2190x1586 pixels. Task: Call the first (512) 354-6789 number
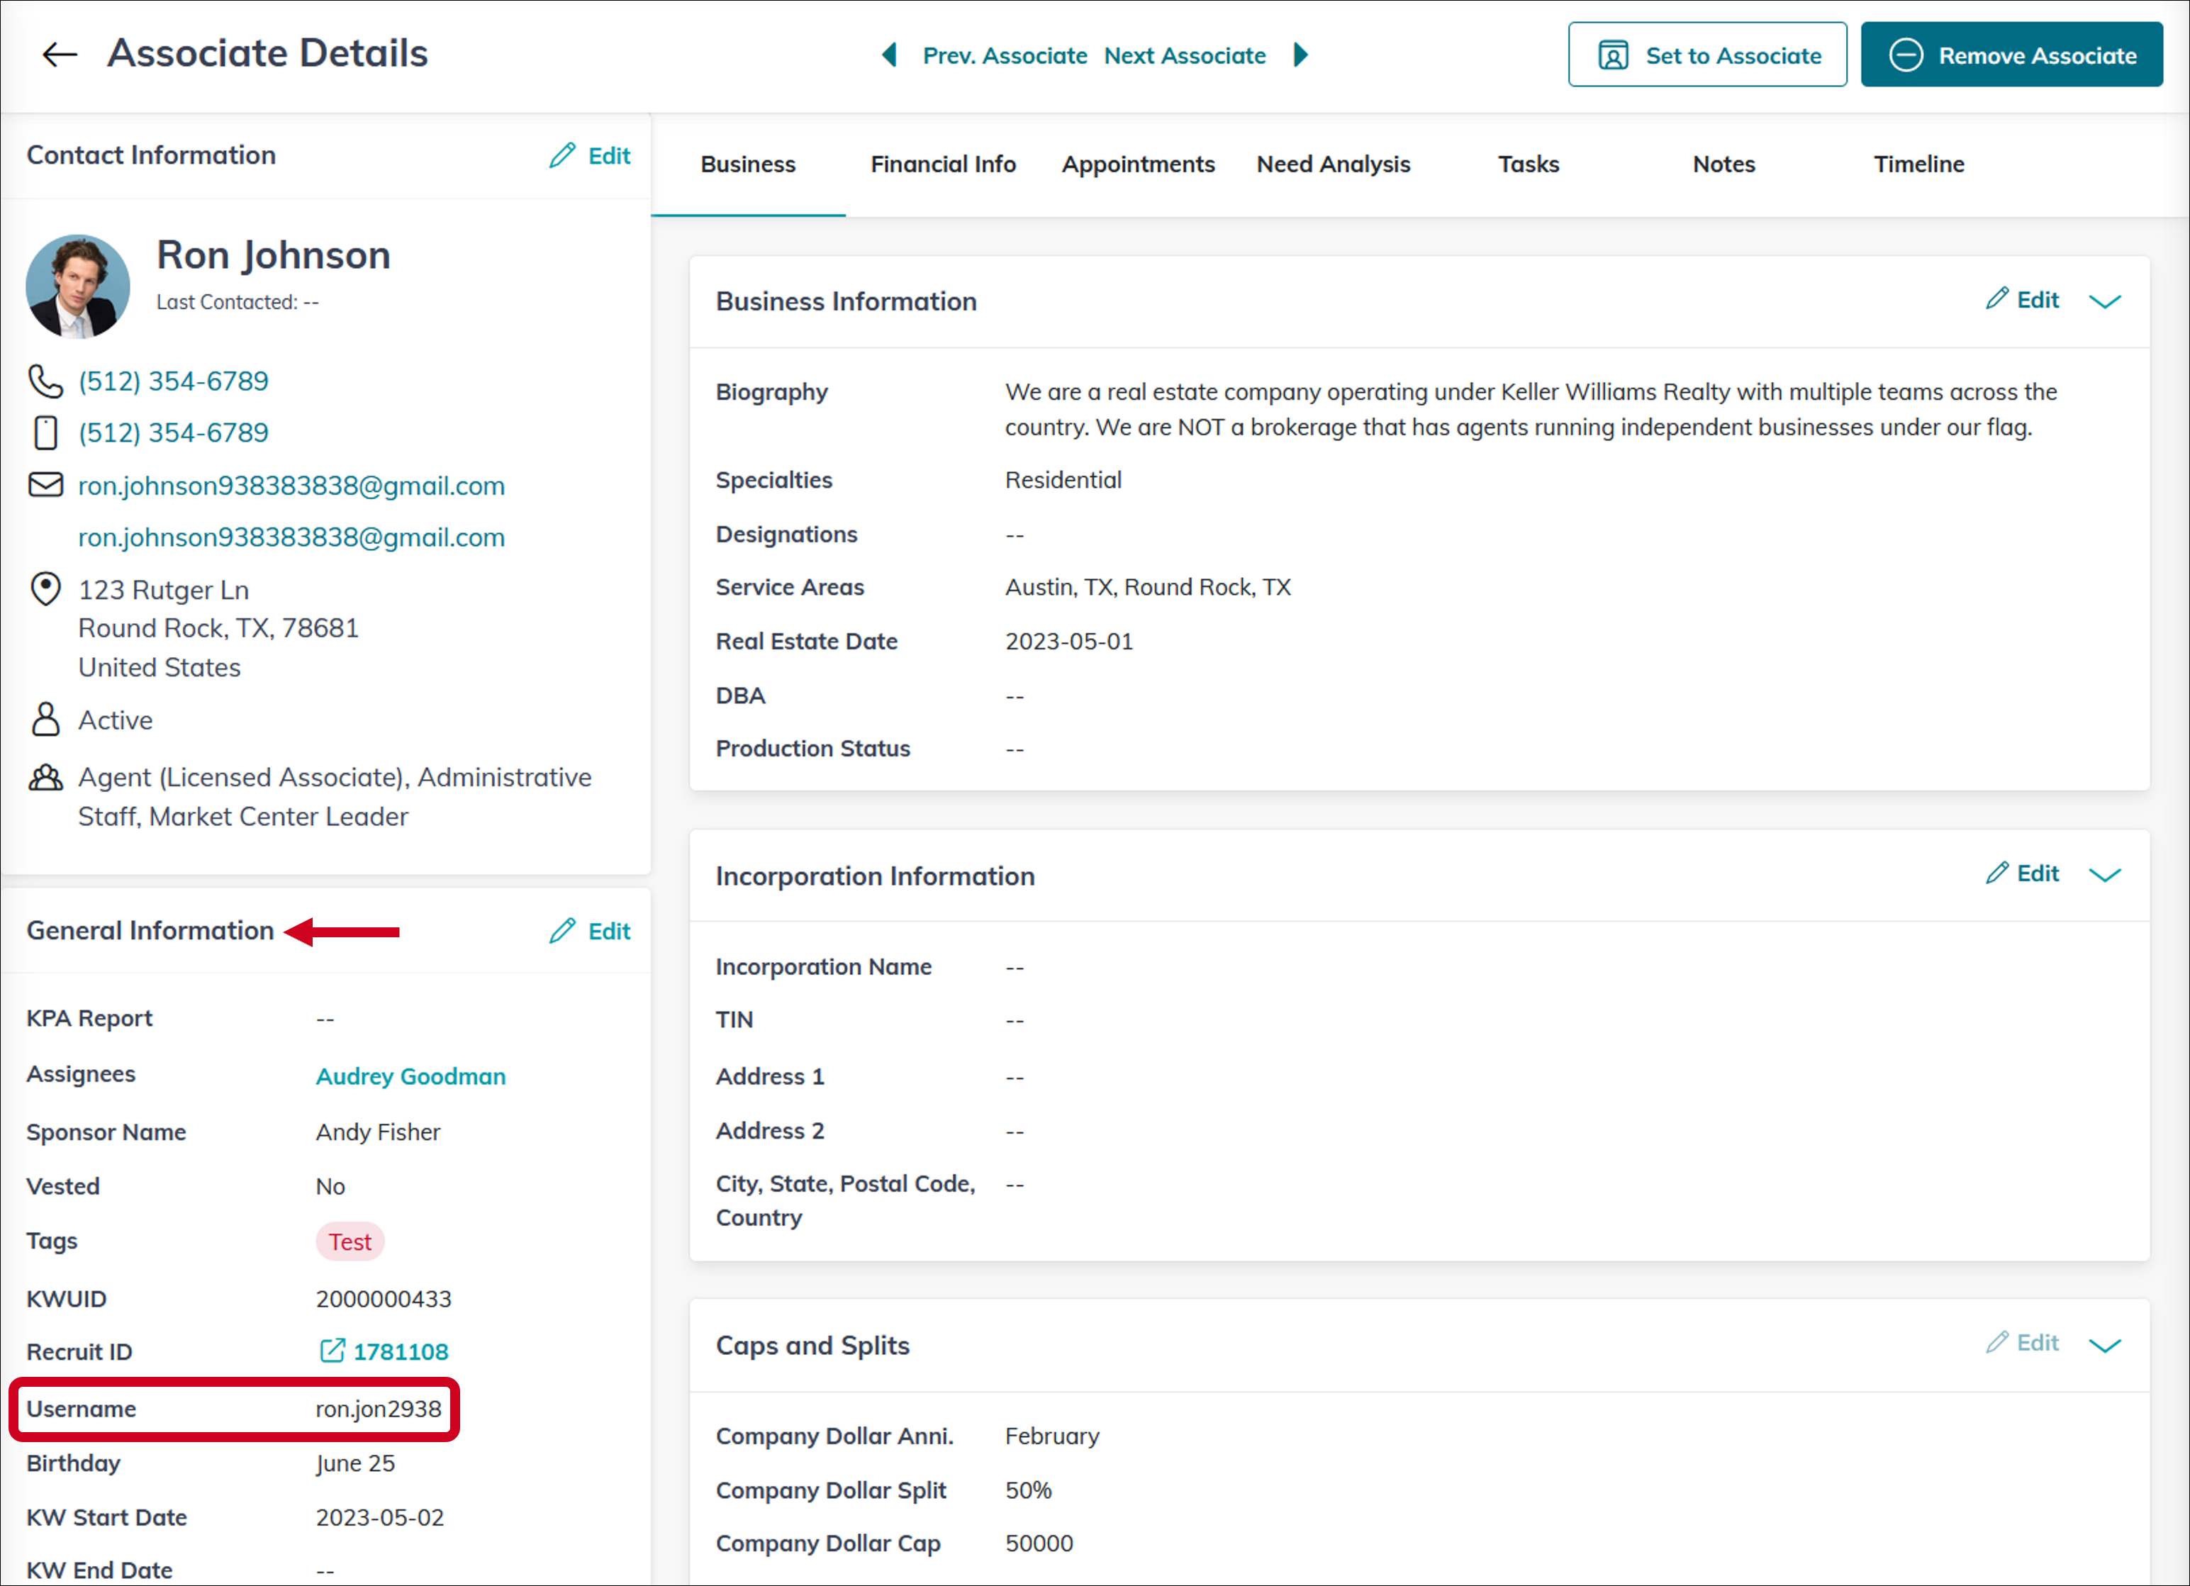tap(173, 381)
